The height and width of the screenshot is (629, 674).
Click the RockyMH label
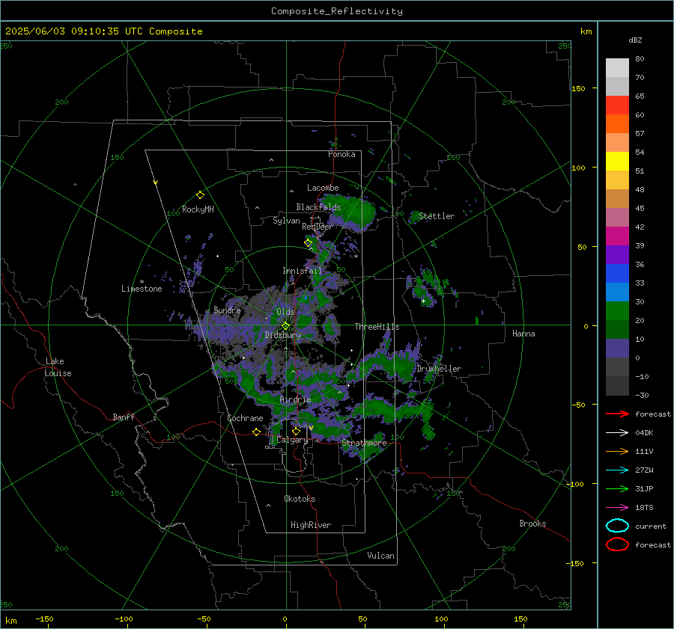tap(198, 209)
